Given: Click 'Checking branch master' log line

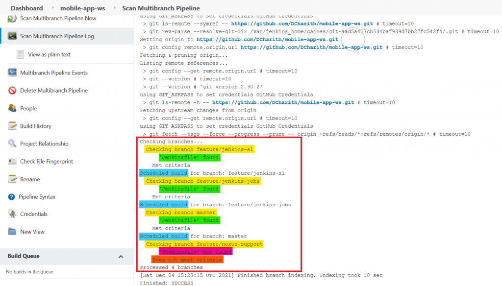Looking at the screenshot, I should pyautogui.click(x=180, y=213).
